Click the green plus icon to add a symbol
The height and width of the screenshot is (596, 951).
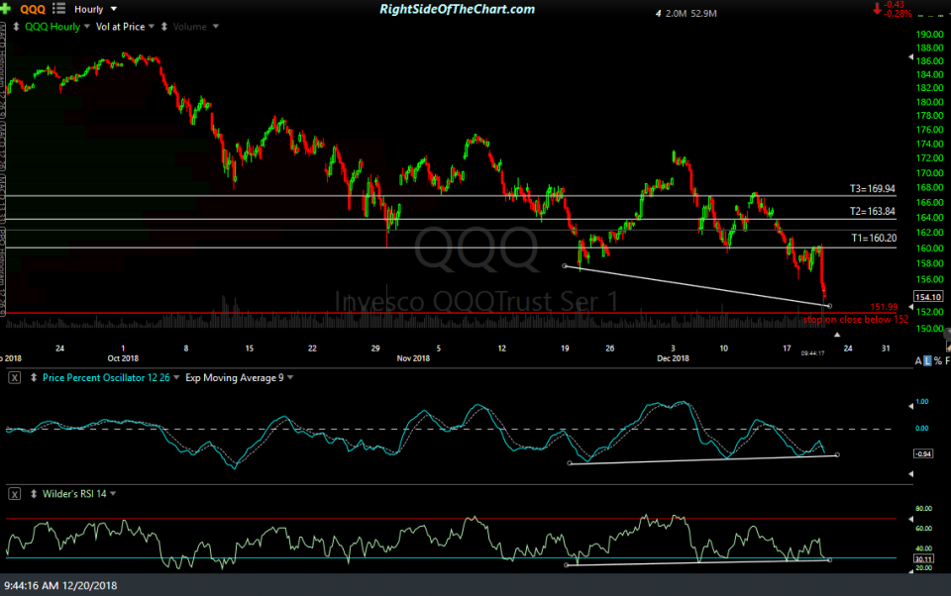pyautogui.click(x=5, y=8)
